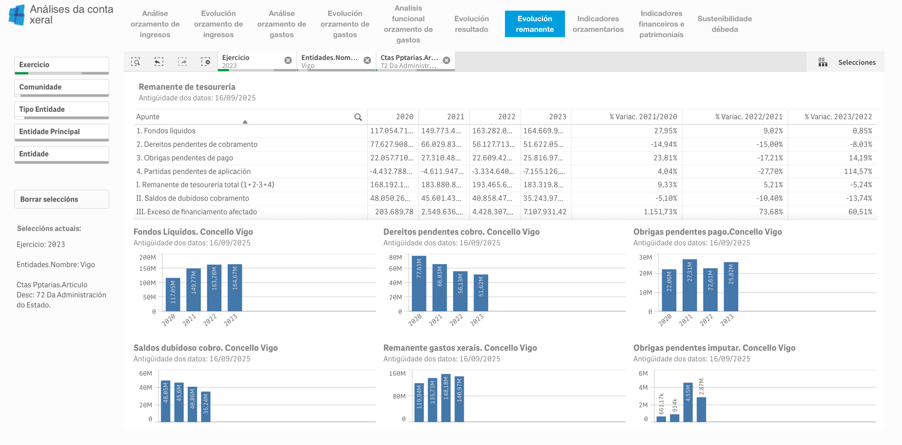Sort table by the Apunte sort arrow
The height and width of the screenshot is (445, 902).
pos(245,122)
